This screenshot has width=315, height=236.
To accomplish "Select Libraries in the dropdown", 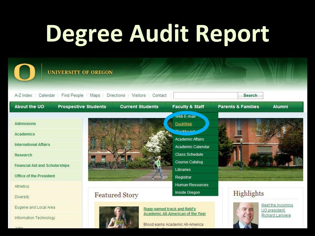I will pyautogui.click(x=195, y=170).
